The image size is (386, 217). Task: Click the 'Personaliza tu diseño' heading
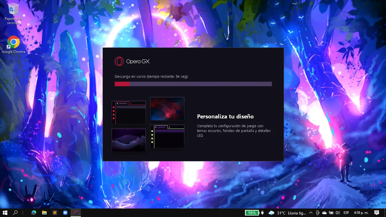tap(225, 116)
